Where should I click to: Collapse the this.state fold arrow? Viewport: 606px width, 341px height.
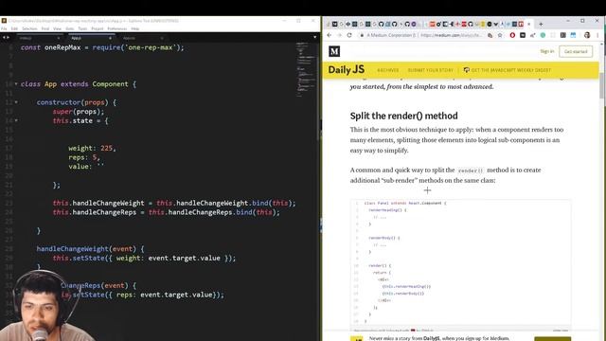(16, 120)
